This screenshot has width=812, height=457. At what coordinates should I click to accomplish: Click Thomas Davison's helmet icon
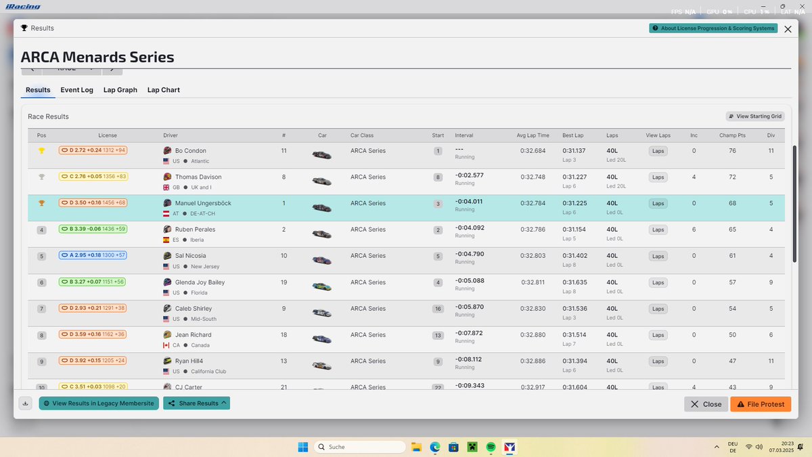tap(168, 177)
